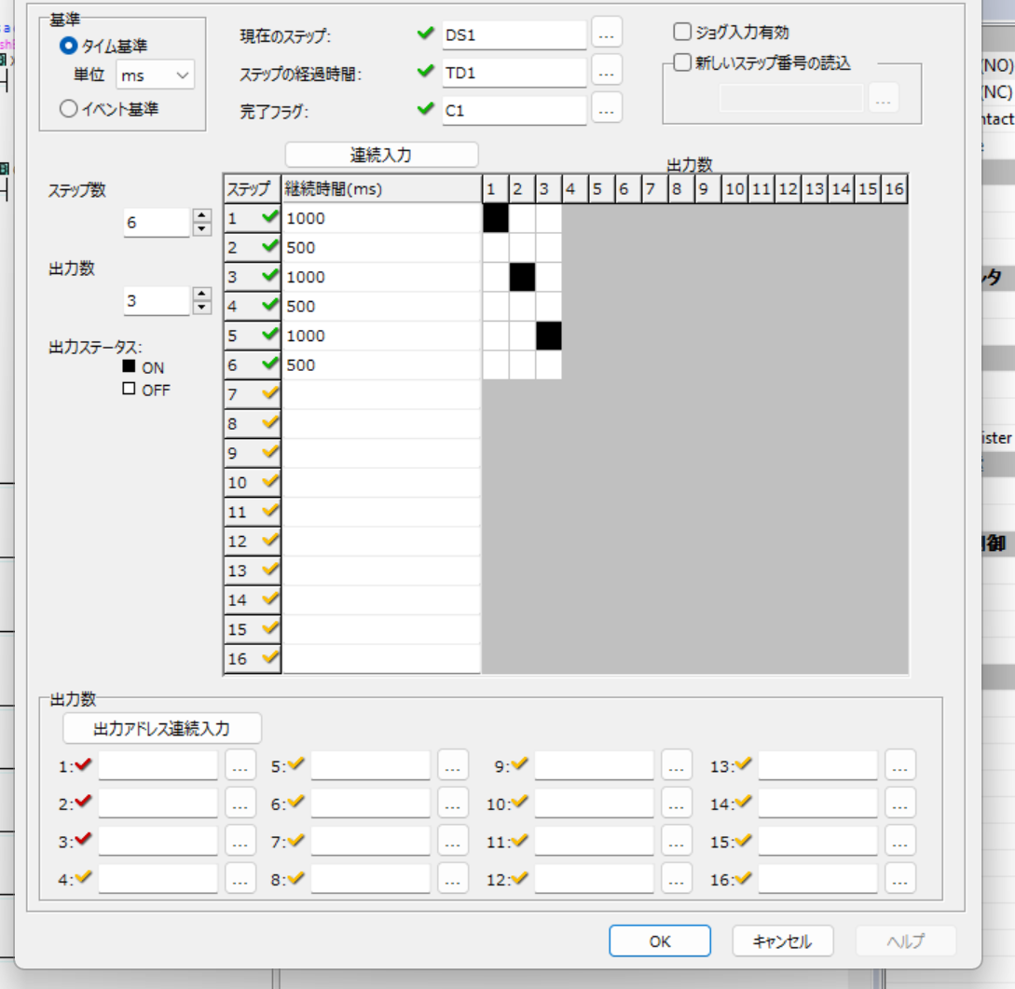The width and height of the screenshot is (1015, 989).
Task: Open address browser for output 1
Action: [x=240, y=765]
